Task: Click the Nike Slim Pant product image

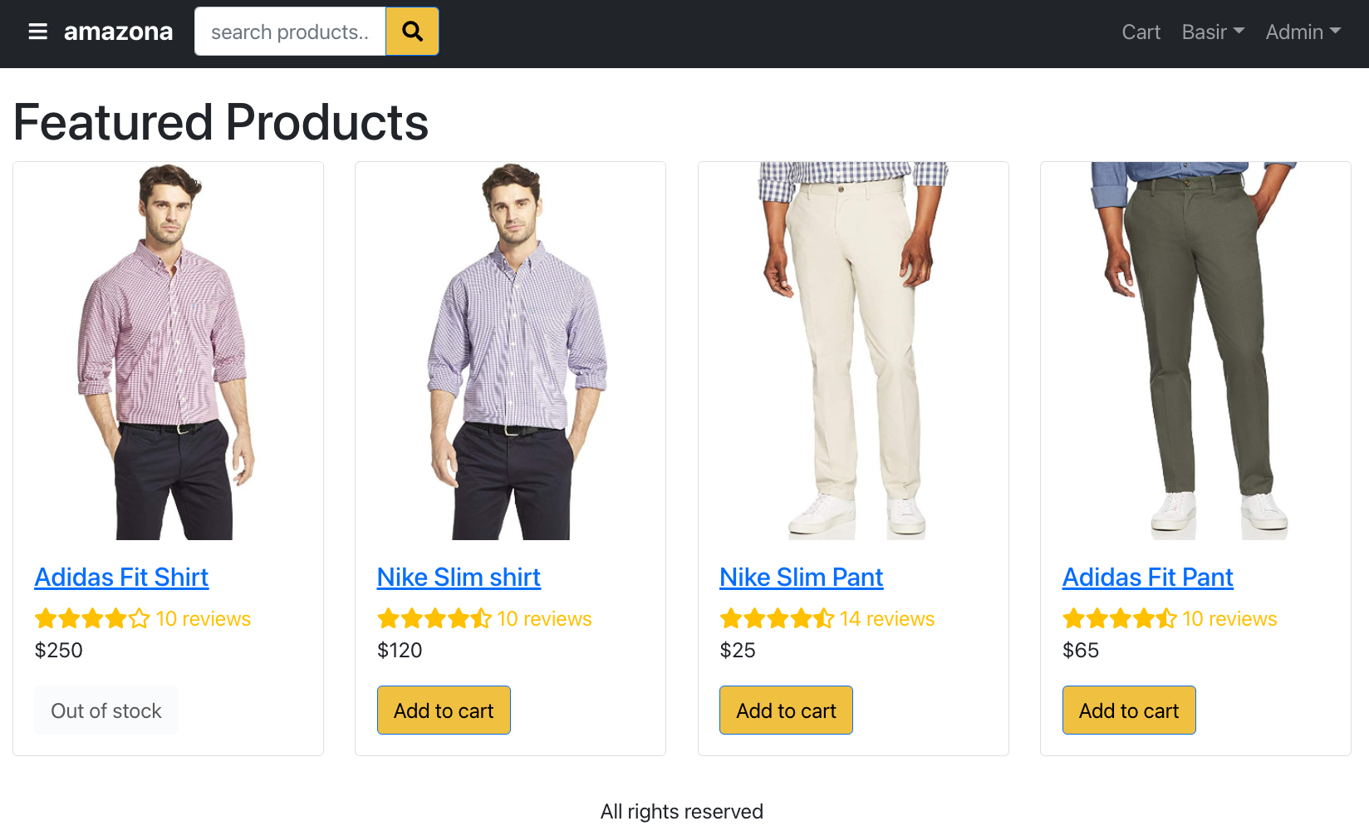Action: tap(853, 352)
